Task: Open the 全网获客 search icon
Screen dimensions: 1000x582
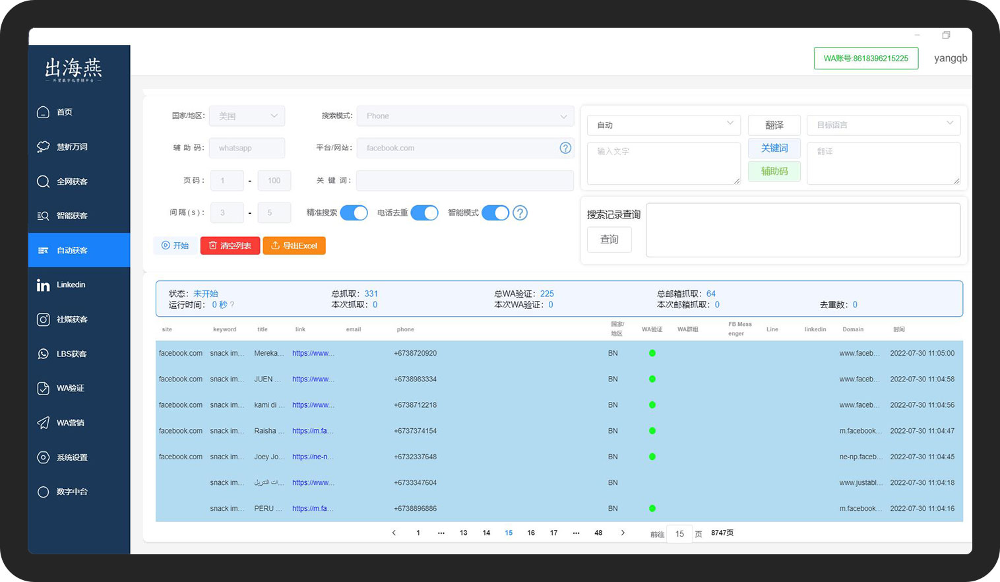Action: pos(43,181)
